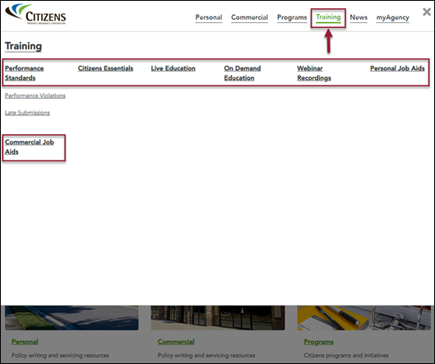Open Performance Violations sublink

click(x=35, y=96)
